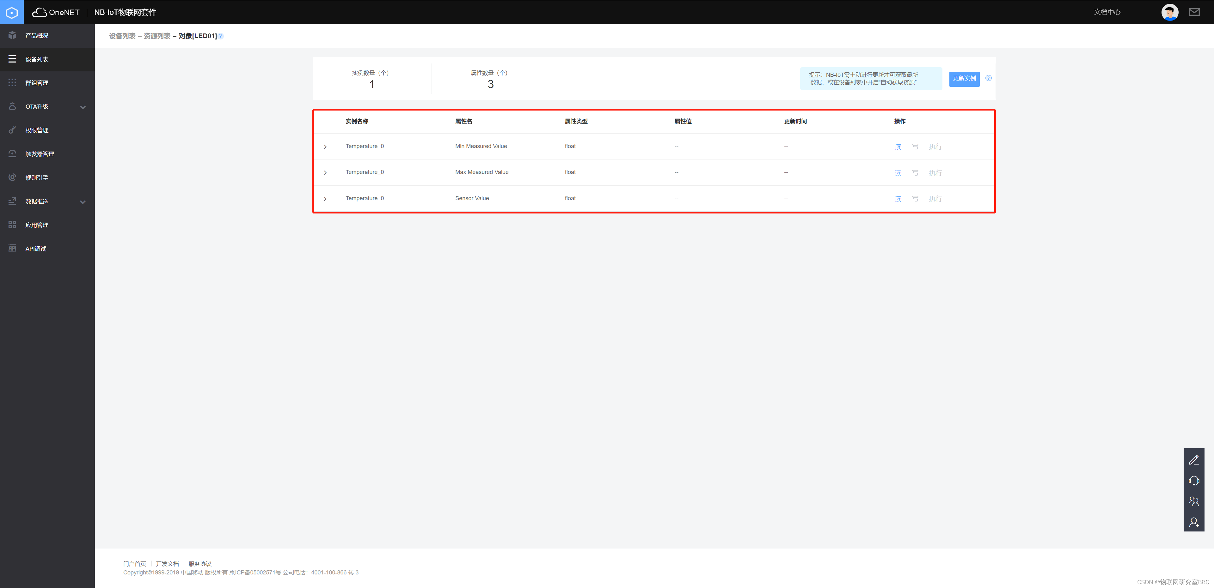
Task: Expand the Min Measured Value row
Action: pos(325,147)
